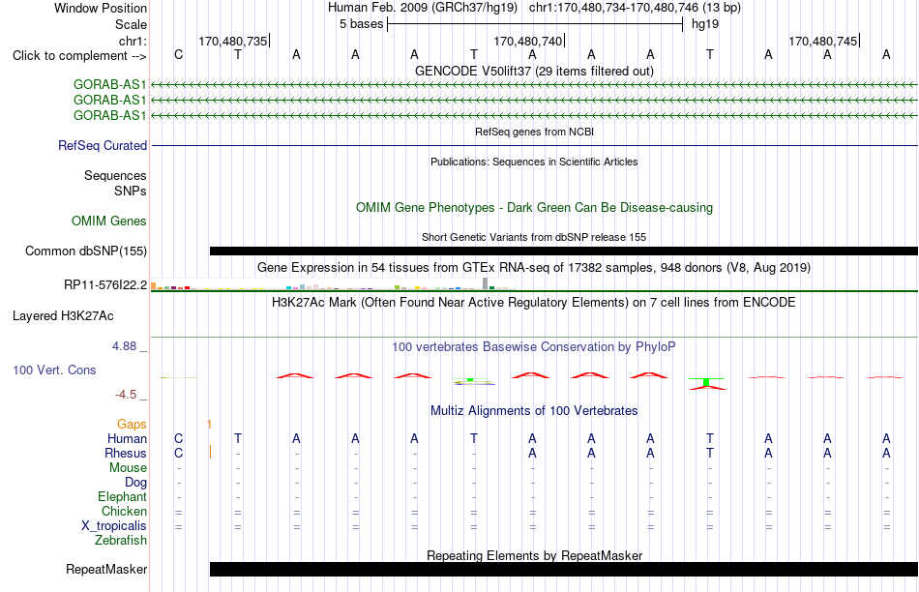Click the Zebrafish species label

coord(121,540)
